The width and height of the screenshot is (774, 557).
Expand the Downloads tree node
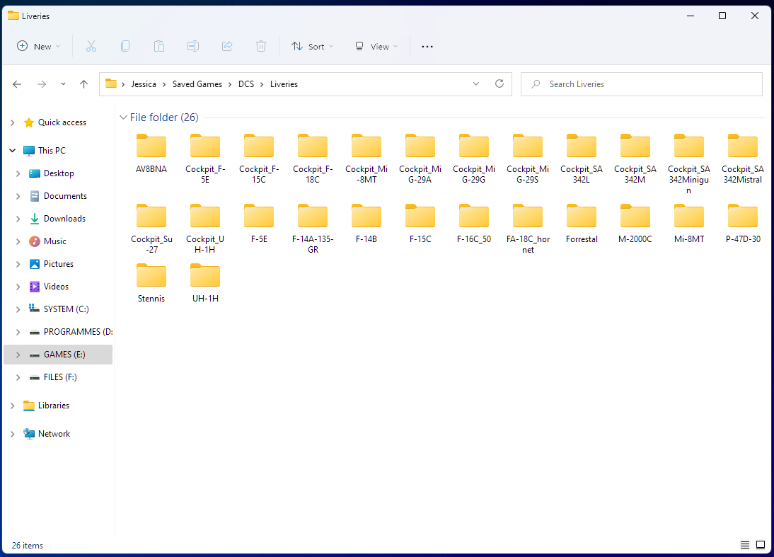point(18,219)
